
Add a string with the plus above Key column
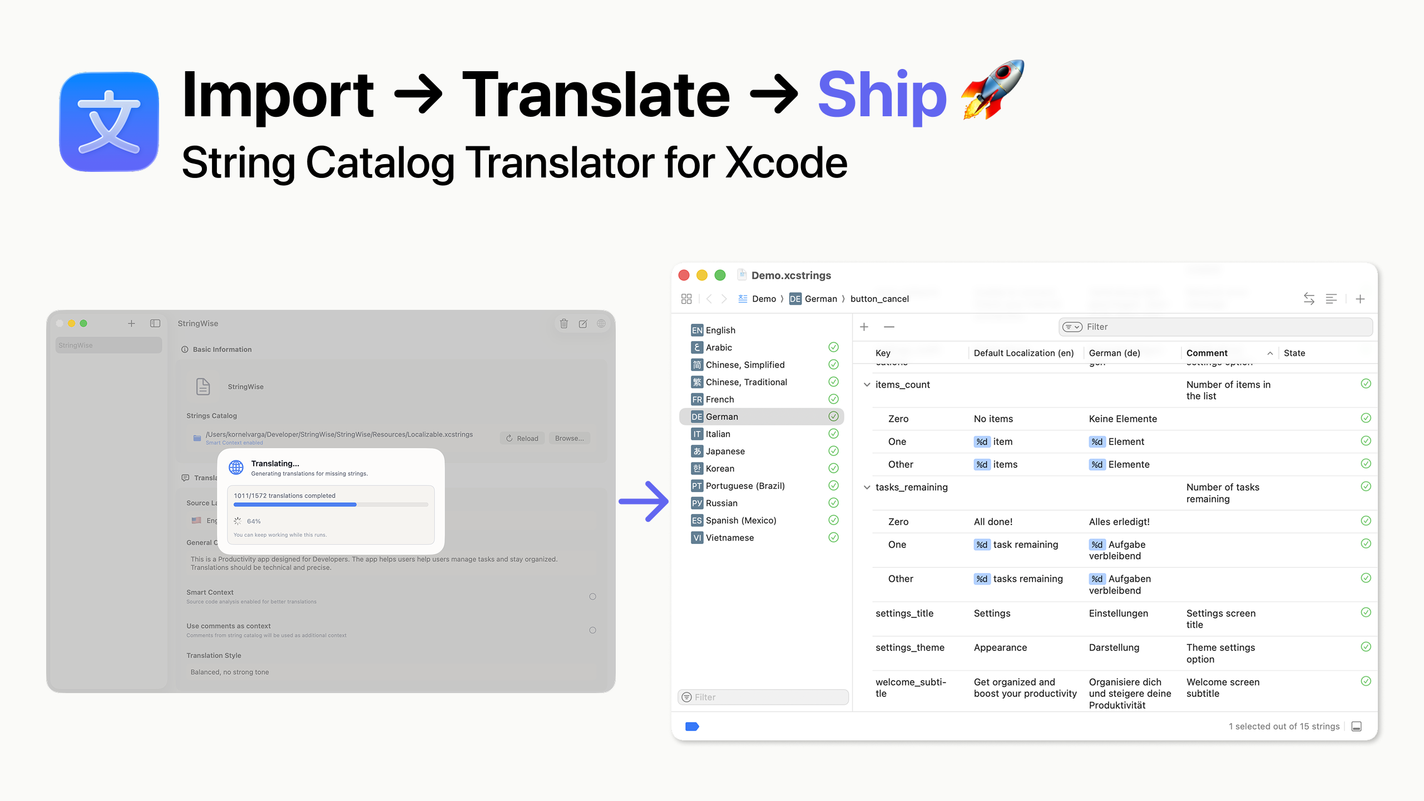click(864, 327)
